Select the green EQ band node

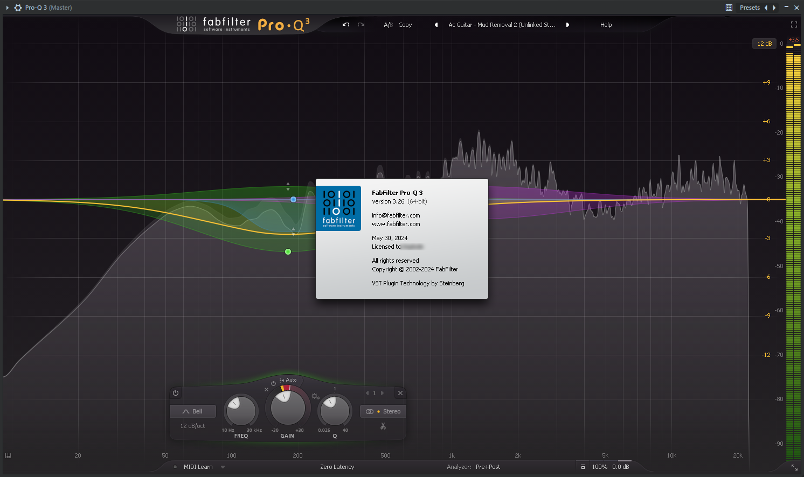tap(288, 251)
